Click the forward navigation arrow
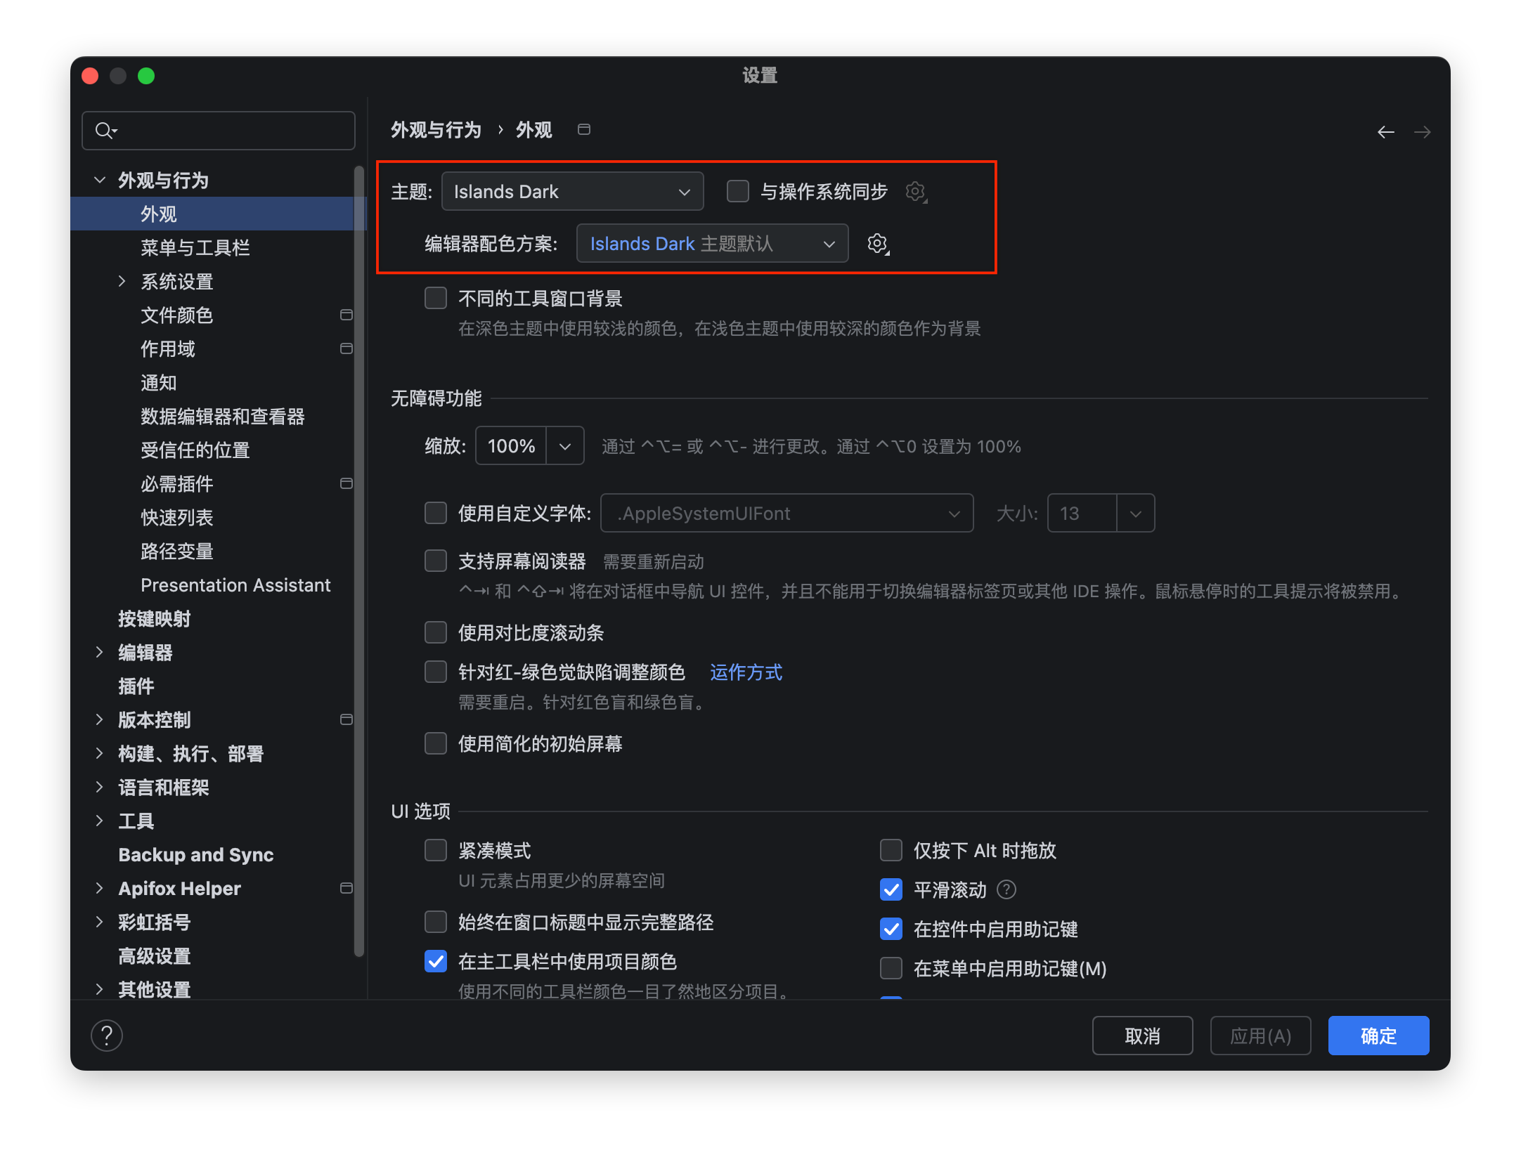The height and width of the screenshot is (1155, 1521). point(1423,131)
